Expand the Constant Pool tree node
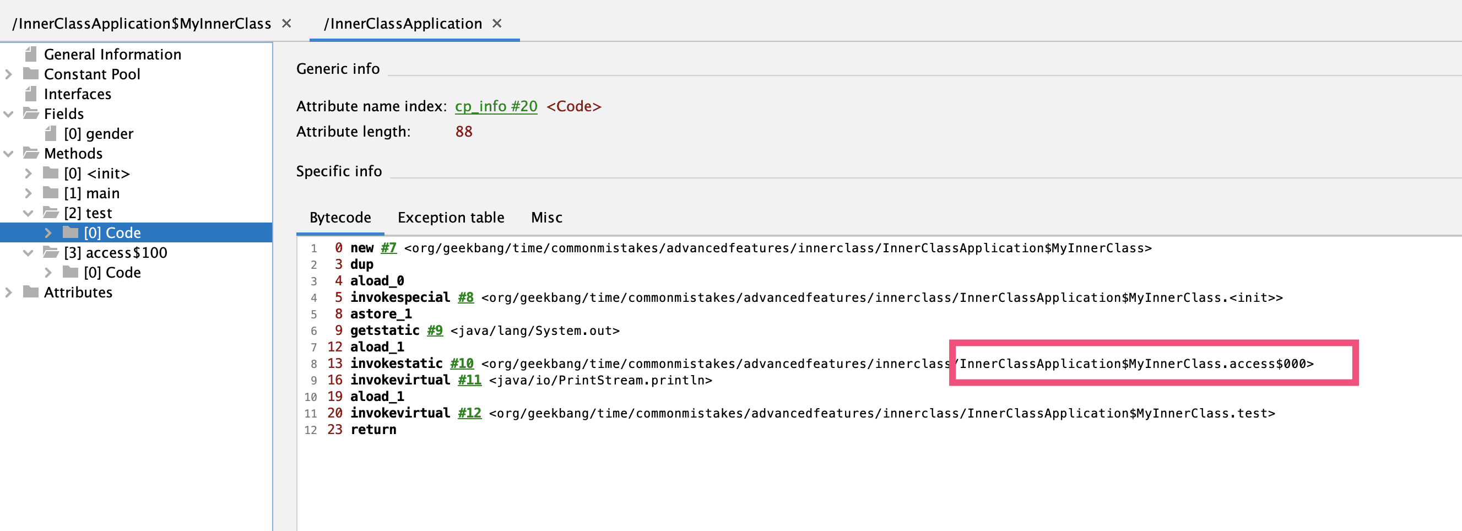Screen dimensions: 1462x531 (8, 74)
